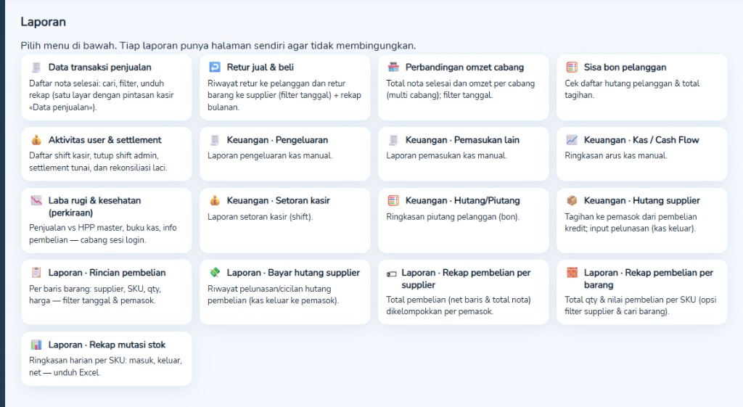The height and width of the screenshot is (407, 743).
Task: Open Keuangan · Hutang/Piutang report card
Action: pyautogui.click(x=462, y=201)
